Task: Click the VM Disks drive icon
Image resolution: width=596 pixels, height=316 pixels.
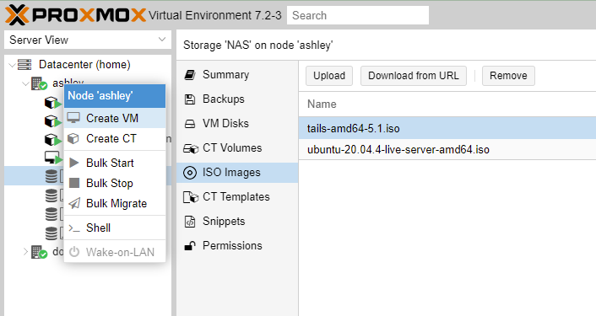Action: click(190, 124)
